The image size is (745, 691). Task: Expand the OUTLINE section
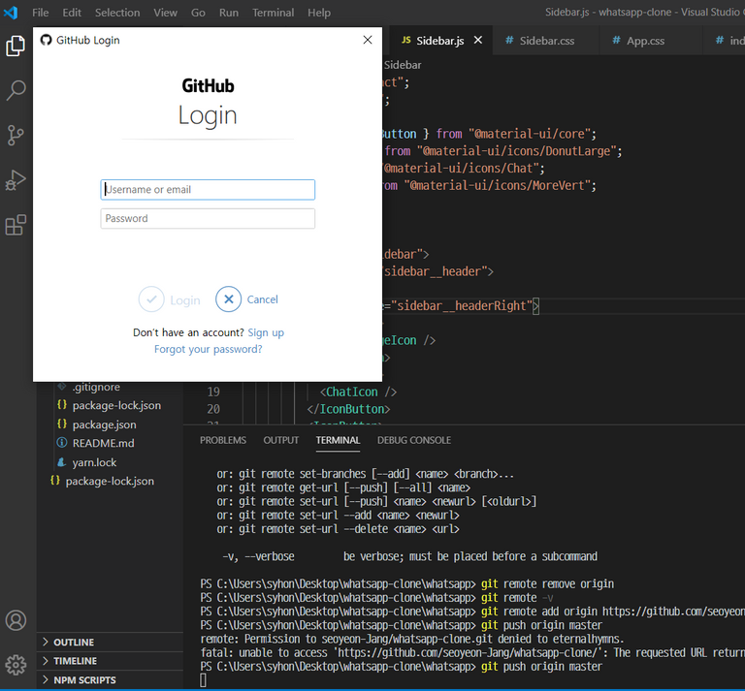point(110,643)
